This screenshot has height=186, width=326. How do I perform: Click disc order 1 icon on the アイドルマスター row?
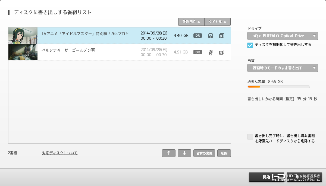click(211, 36)
